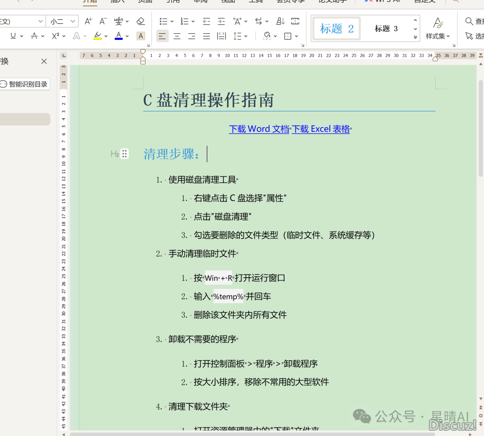Expand numbering style options
Screen dimensions: 484x436
click(x=193, y=22)
